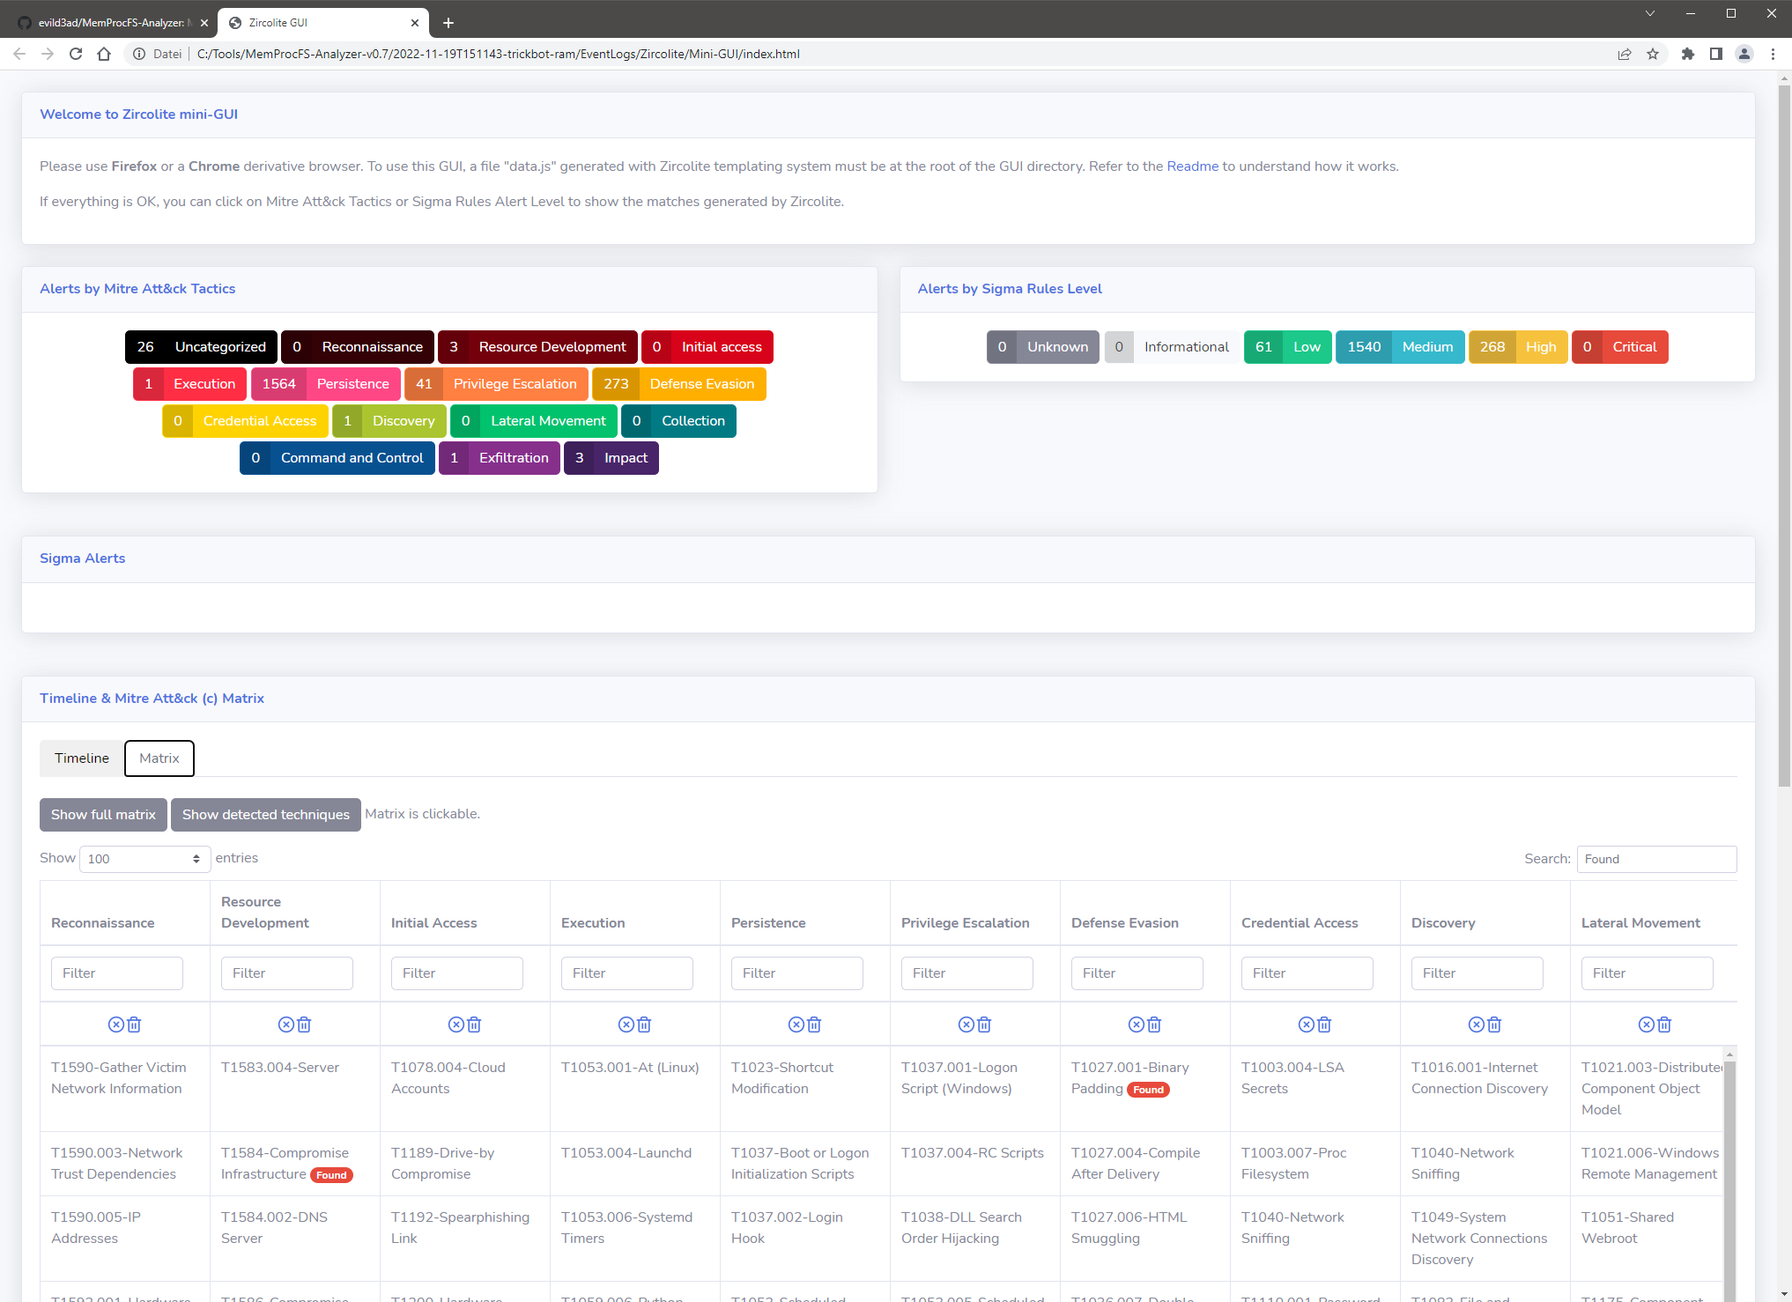Select the Matrix tab
Viewport: 1792px width, 1302px height.
(159, 758)
